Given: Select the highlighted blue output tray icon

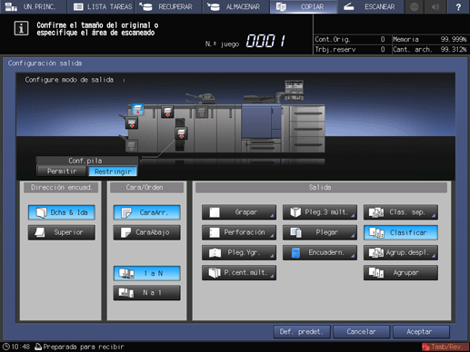Looking at the screenshot, I should tap(138, 110).
